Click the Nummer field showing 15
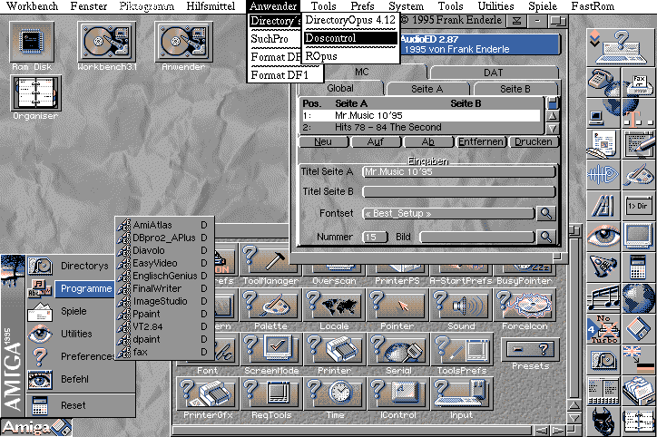The height and width of the screenshot is (437, 657). (375, 237)
